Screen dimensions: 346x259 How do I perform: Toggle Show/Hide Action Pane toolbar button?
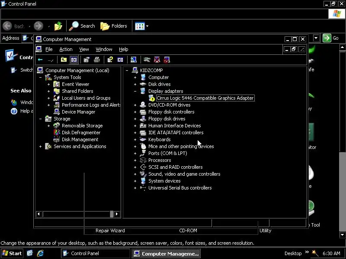point(120,60)
